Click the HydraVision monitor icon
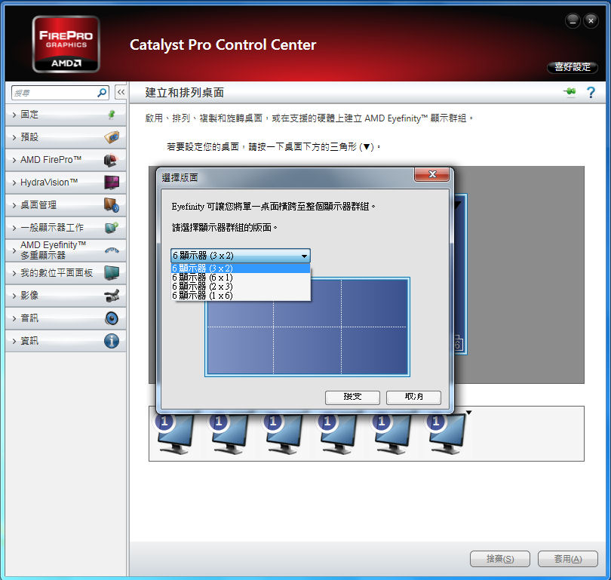 coord(112,183)
